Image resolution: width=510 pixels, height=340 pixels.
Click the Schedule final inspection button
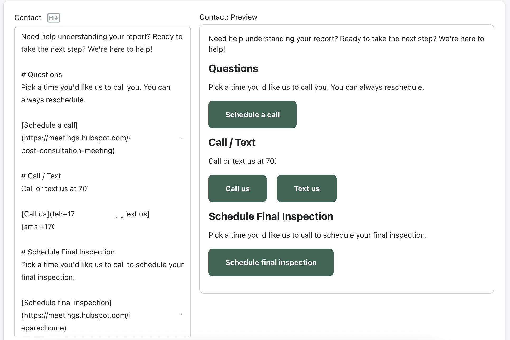click(271, 262)
